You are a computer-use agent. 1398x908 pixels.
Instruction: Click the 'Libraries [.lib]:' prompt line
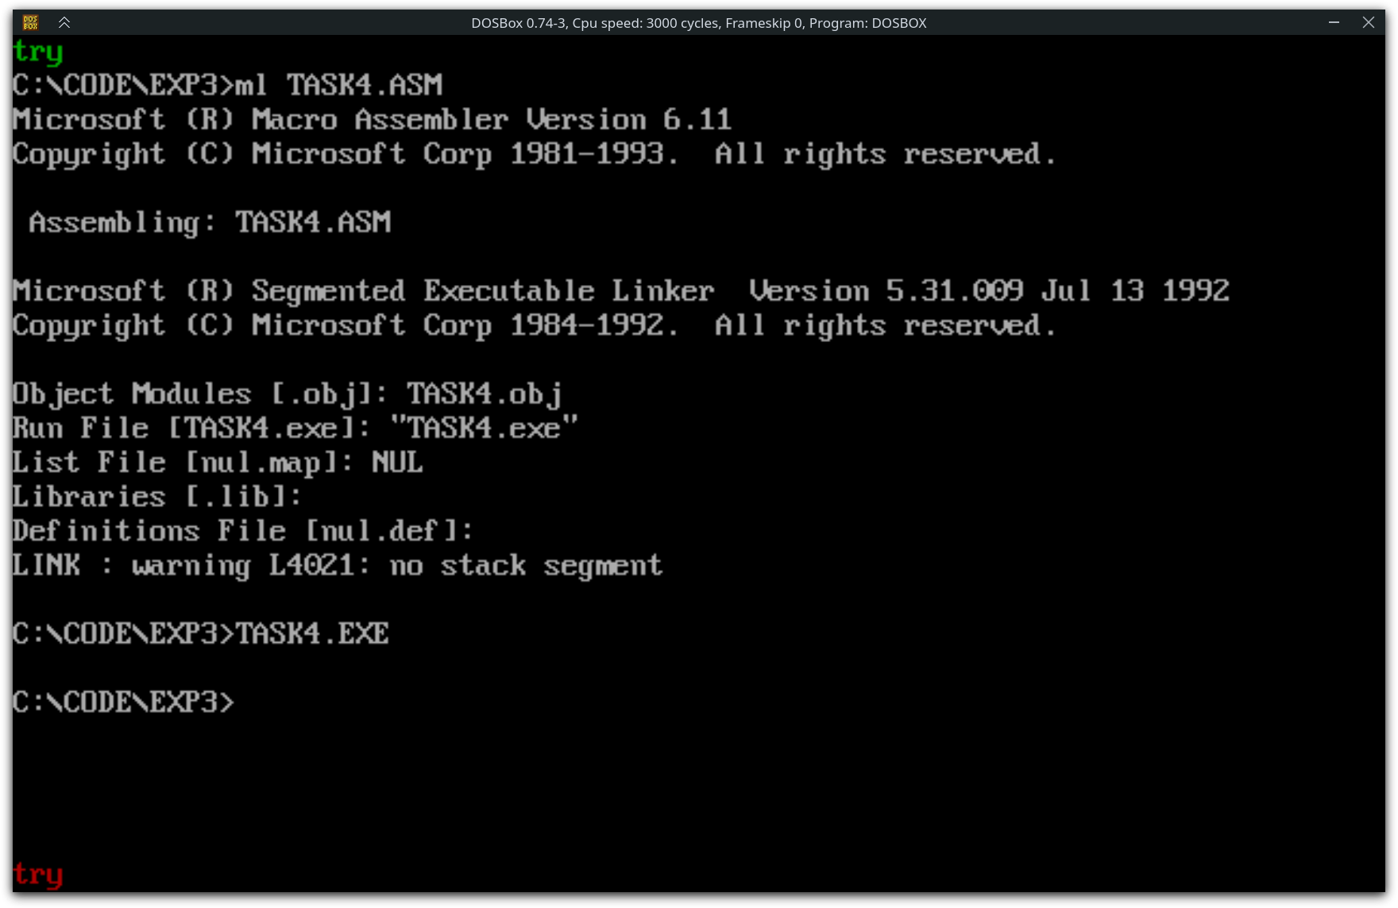click(x=157, y=497)
